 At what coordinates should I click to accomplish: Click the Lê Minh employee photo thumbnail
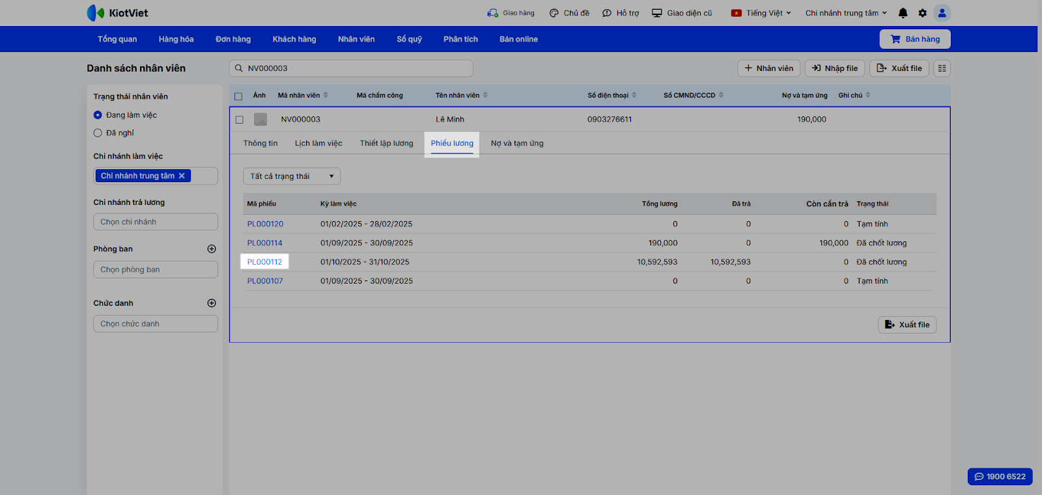pyautogui.click(x=260, y=120)
